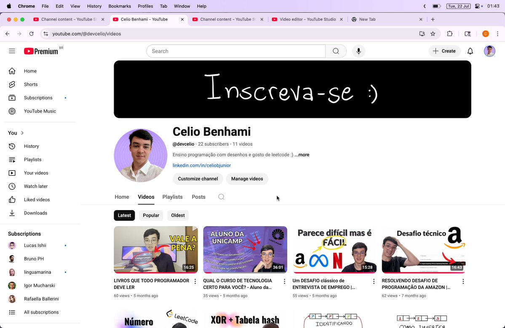The width and height of the screenshot is (505, 328).
Task: Select the Oldest filter chip
Action: click(x=178, y=215)
